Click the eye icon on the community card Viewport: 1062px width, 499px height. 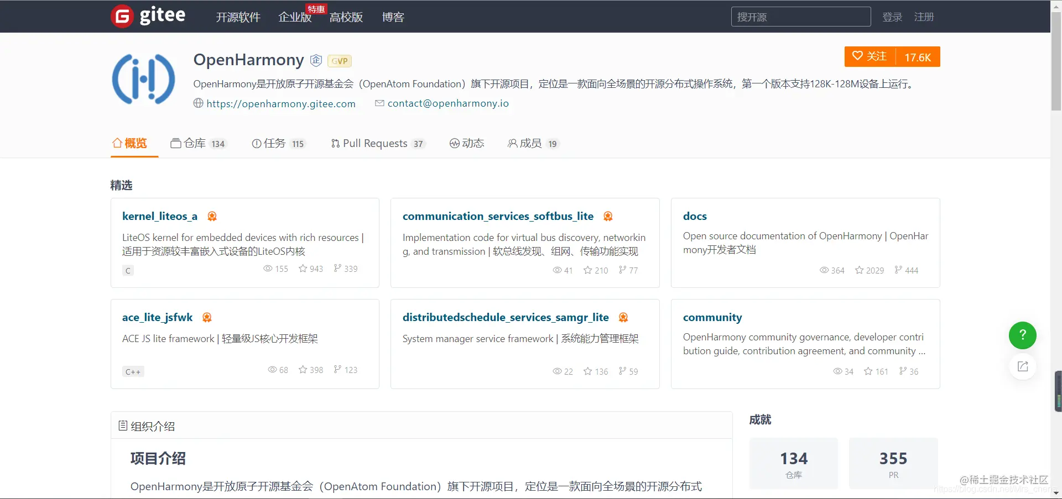[838, 371]
